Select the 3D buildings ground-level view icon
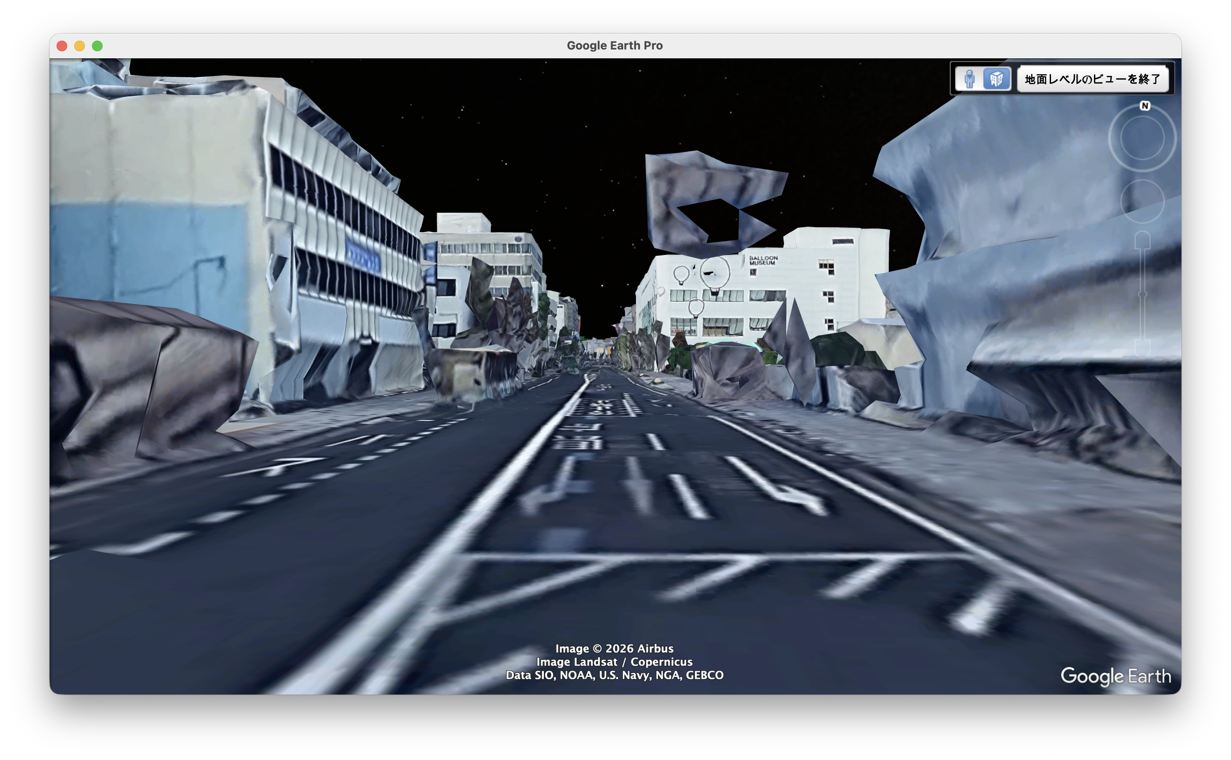 click(x=997, y=79)
